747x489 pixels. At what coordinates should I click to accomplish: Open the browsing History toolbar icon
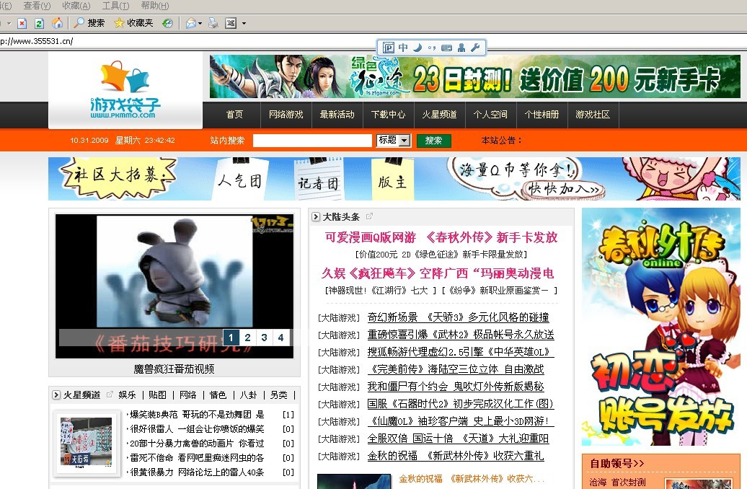pyautogui.click(x=167, y=23)
